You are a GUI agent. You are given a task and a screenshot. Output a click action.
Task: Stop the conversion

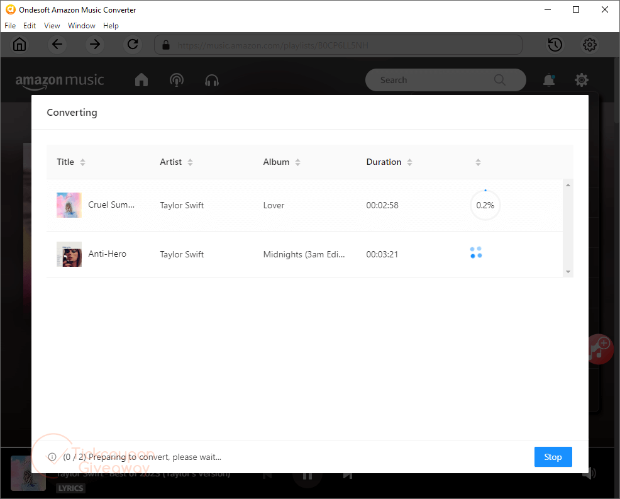pyautogui.click(x=553, y=457)
